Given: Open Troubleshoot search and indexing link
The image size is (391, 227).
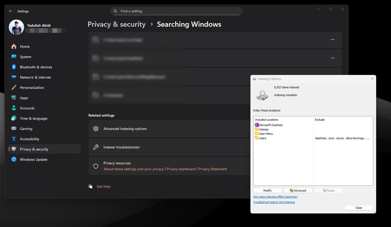Looking at the screenshot, I should (x=274, y=202).
